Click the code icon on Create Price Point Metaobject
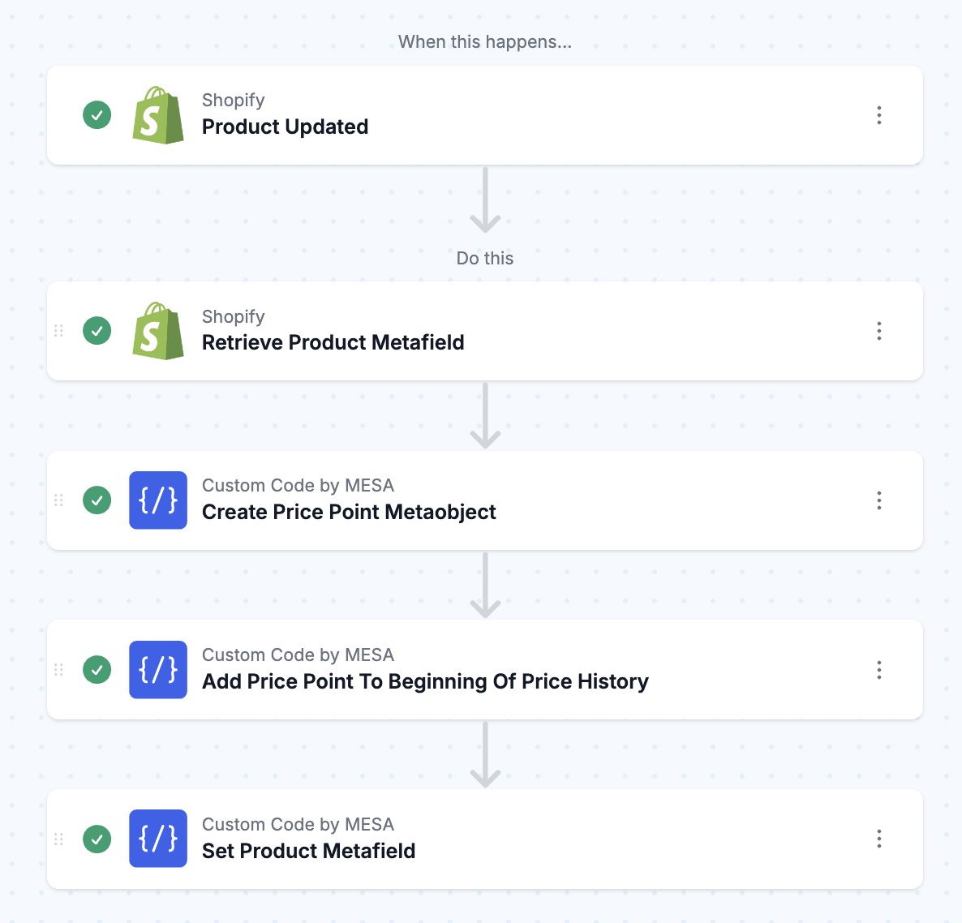962x923 pixels. pyautogui.click(x=158, y=500)
